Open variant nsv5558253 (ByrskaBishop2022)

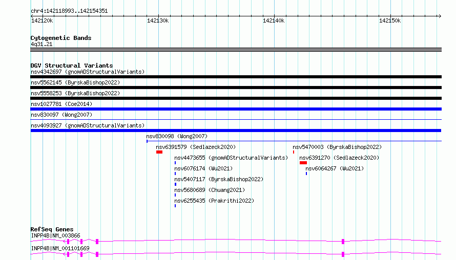(x=75, y=93)
